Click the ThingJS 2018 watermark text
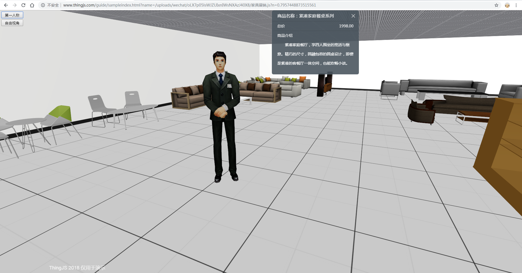This screenshot has height=273, width=522. (77, 267)
